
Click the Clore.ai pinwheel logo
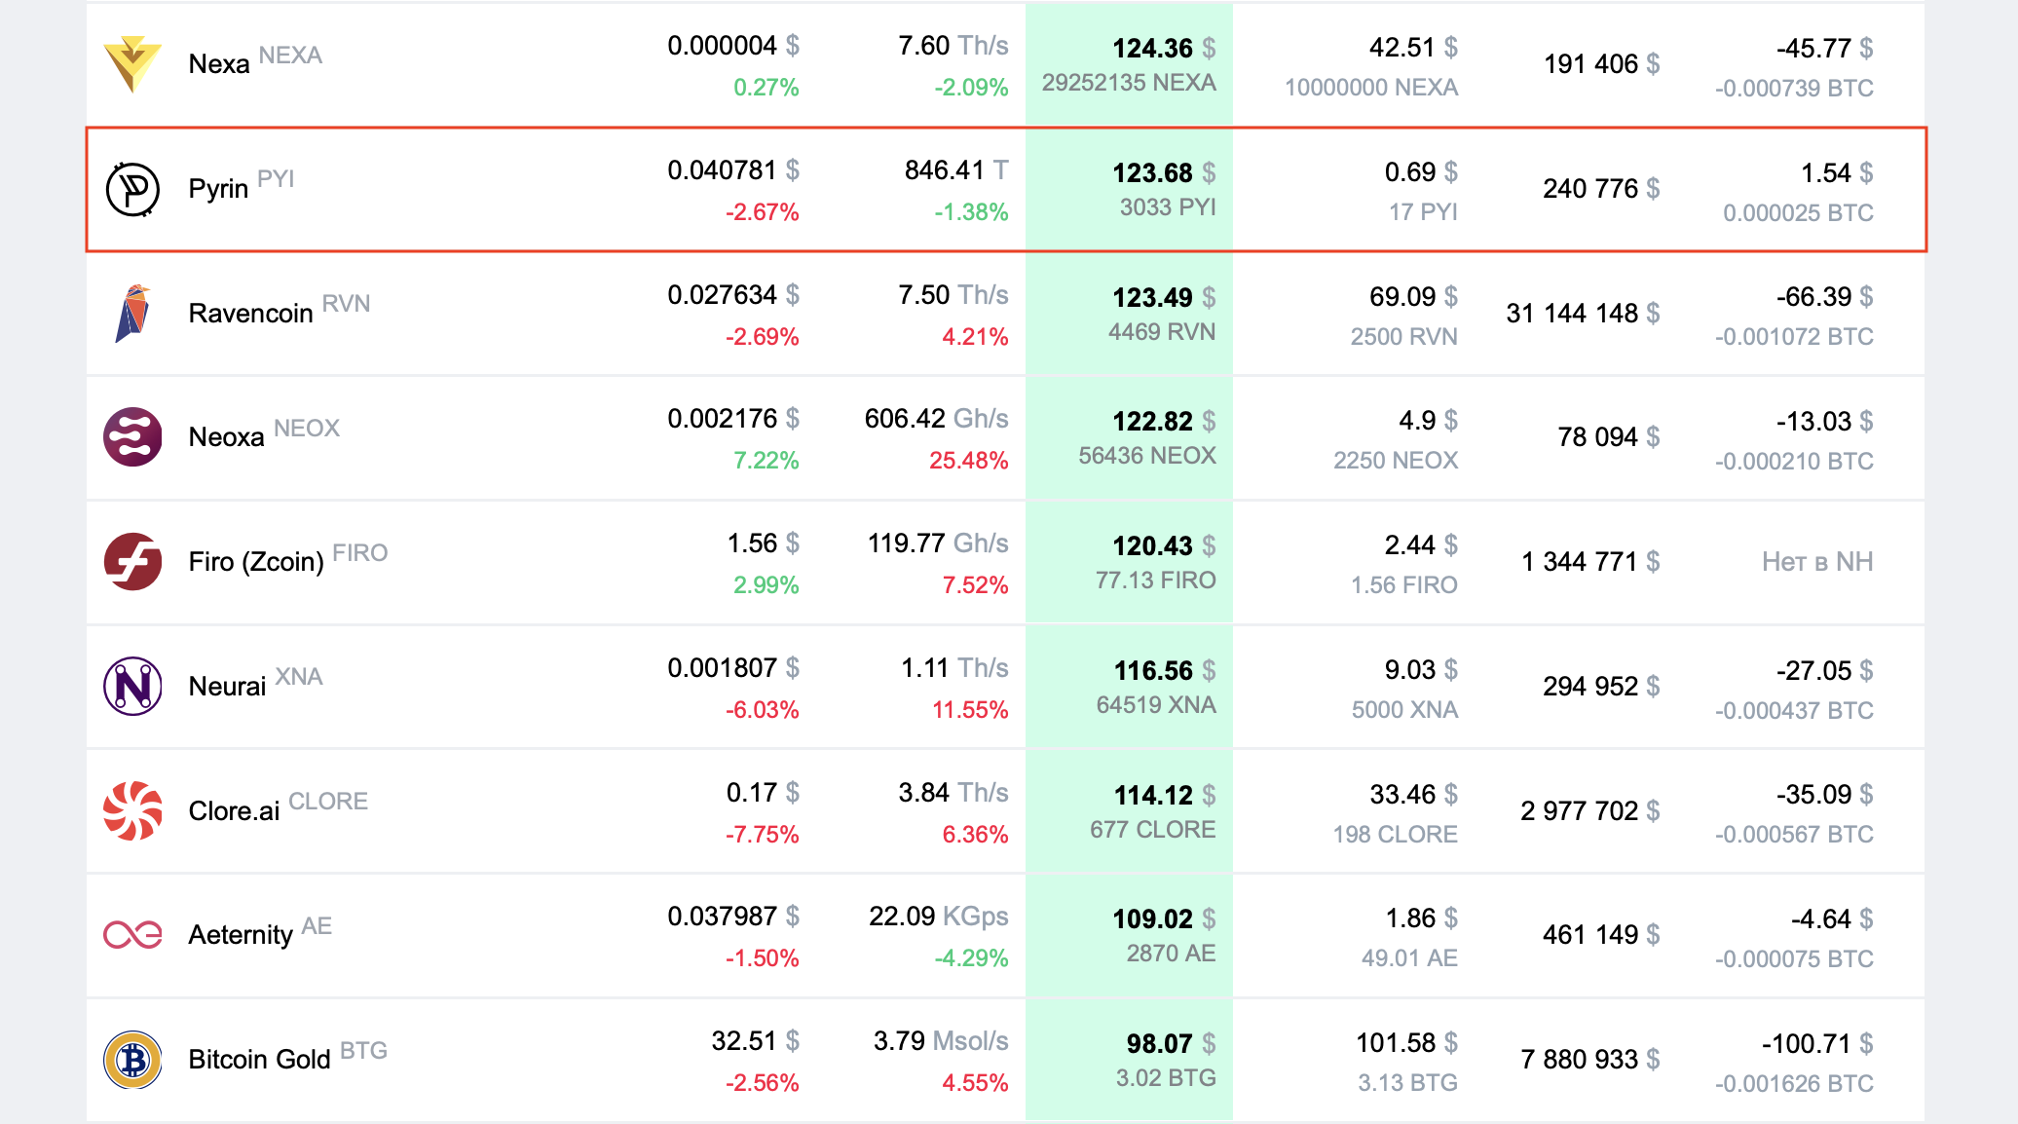click(134, 809)
